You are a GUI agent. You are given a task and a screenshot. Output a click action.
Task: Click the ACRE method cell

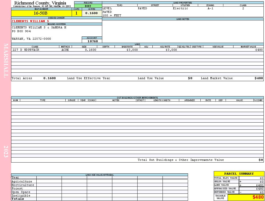tap(65, 50)
